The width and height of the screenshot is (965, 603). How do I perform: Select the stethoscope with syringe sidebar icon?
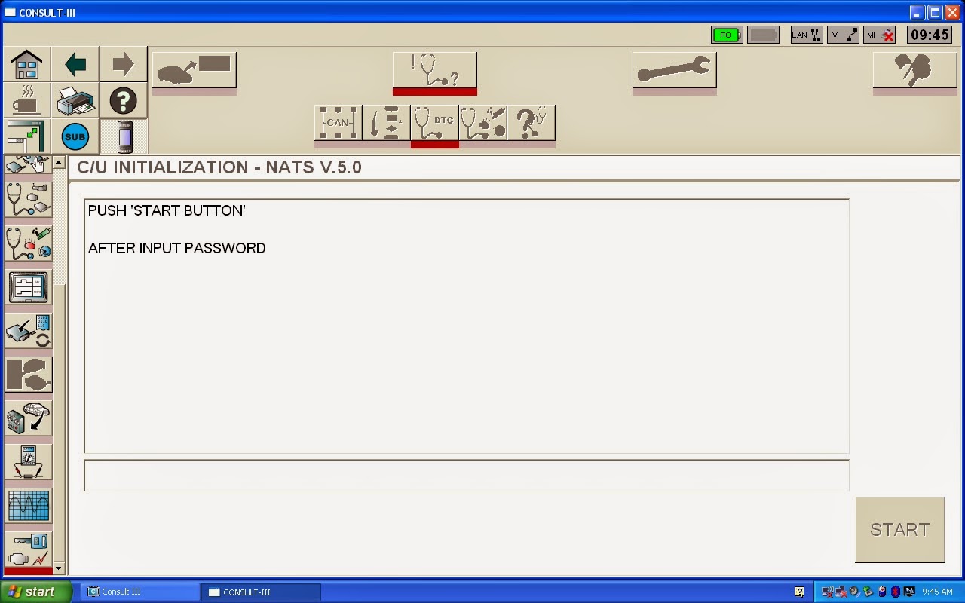coord(29,243)
